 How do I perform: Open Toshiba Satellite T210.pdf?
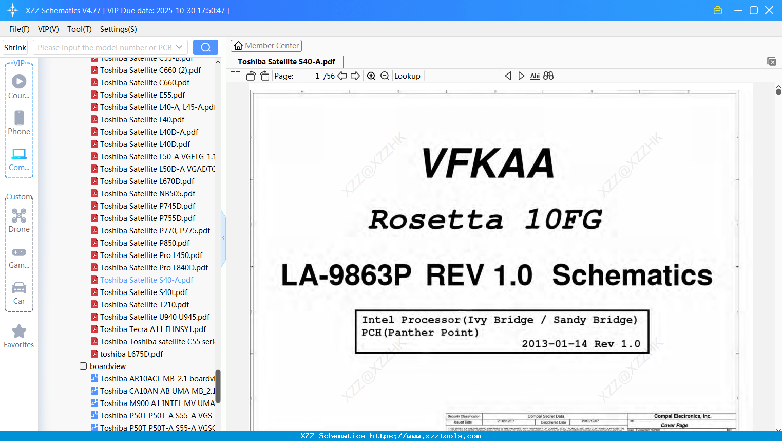[144, 305]
